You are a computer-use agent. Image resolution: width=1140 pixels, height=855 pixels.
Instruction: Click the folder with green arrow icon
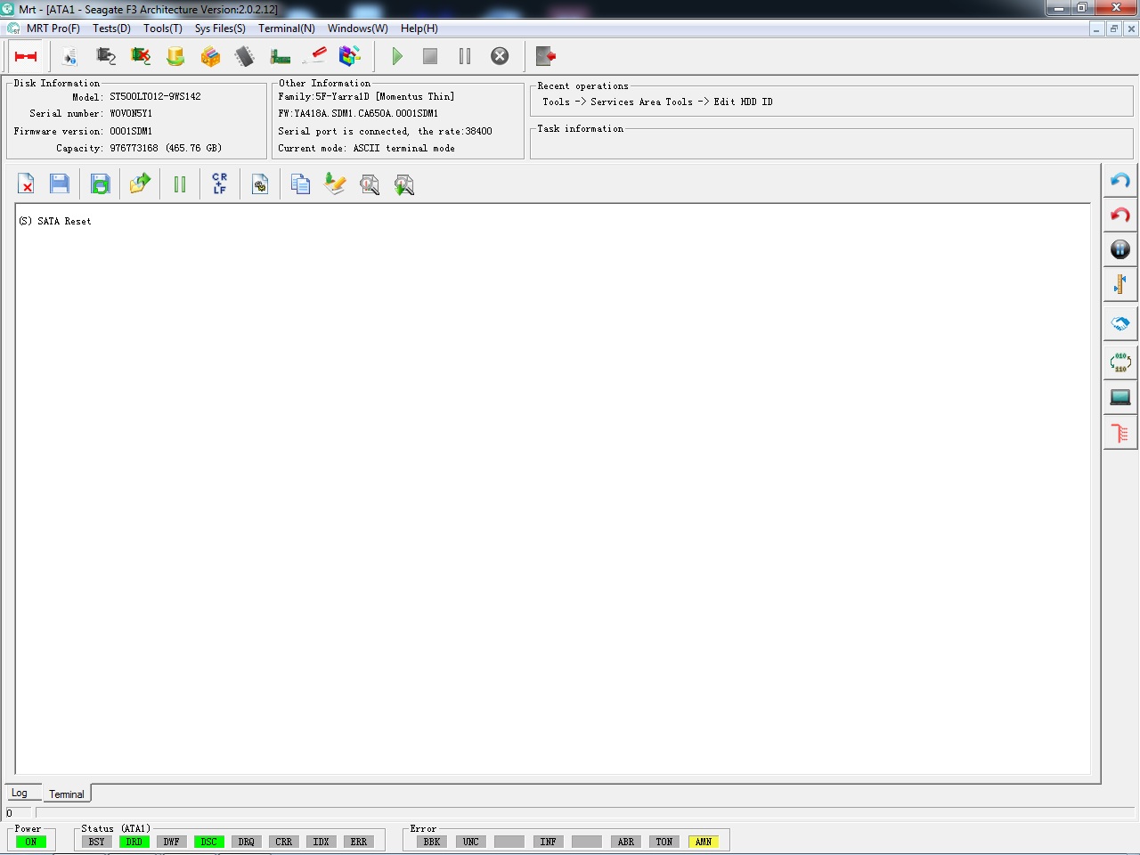(x=141, y=184)
